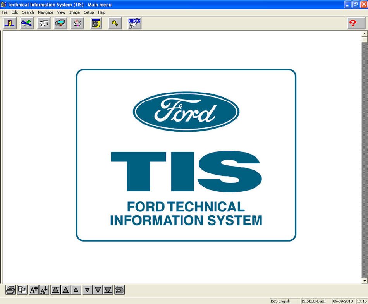The image size is (368, 304).
Task: Click the exit door icon in toolbar
Action: pyautogui.click(x=10, y=23)
